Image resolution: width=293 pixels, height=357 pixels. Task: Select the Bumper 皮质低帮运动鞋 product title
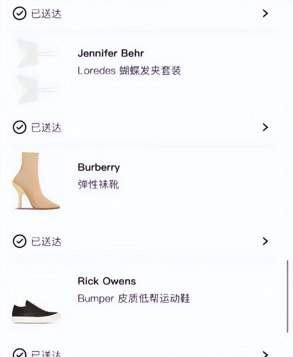[x=133, y=298]
